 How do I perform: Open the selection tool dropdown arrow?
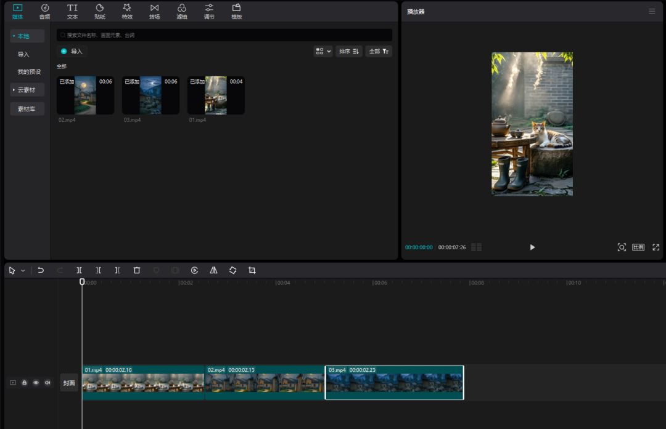click(x=23, y=271)
